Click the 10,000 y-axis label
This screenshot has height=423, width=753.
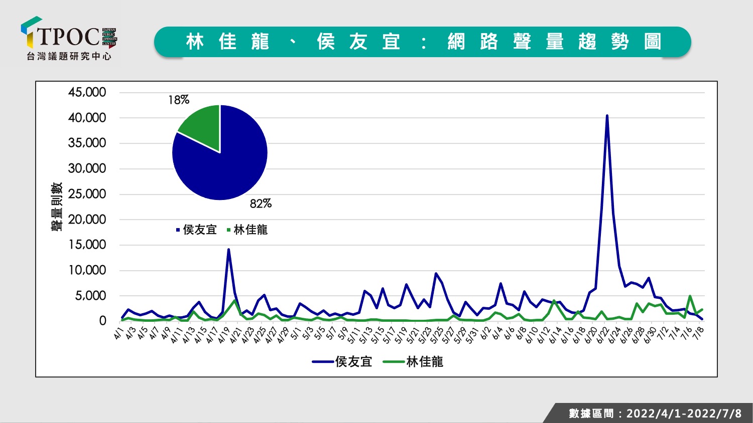tap(87, 270)
